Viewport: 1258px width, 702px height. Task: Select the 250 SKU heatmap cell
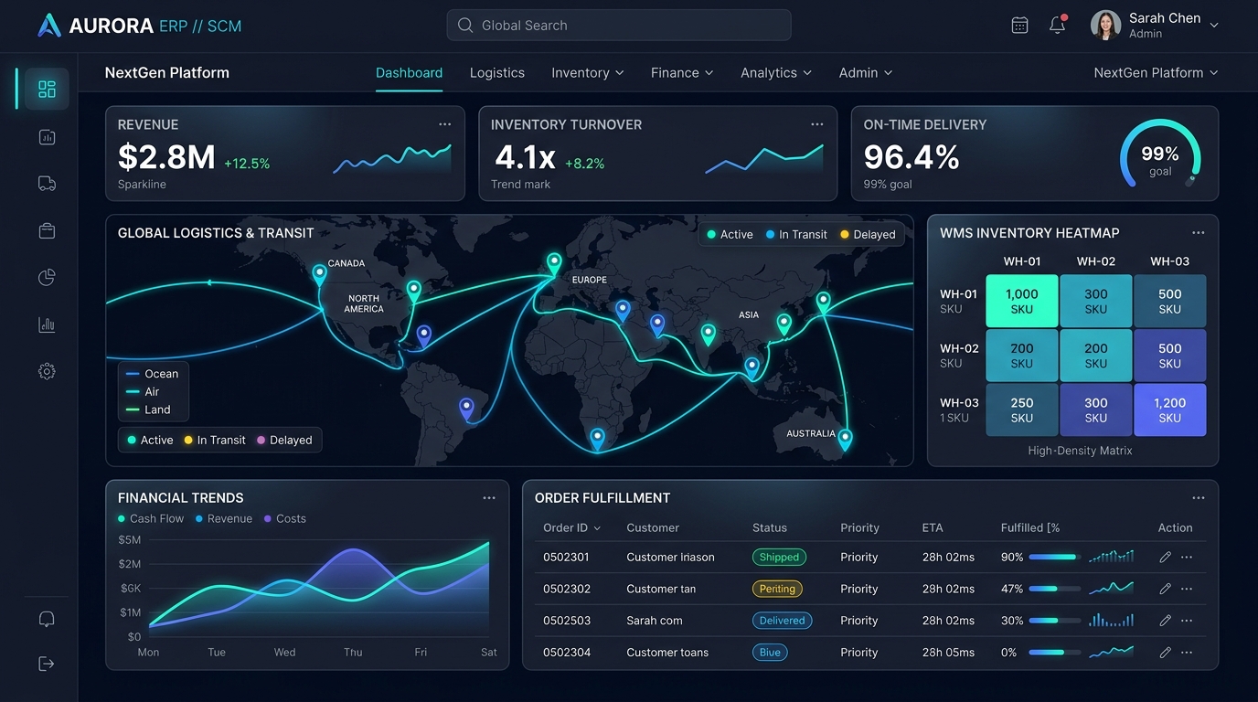pyautogui.click(x=1021, y=409)
